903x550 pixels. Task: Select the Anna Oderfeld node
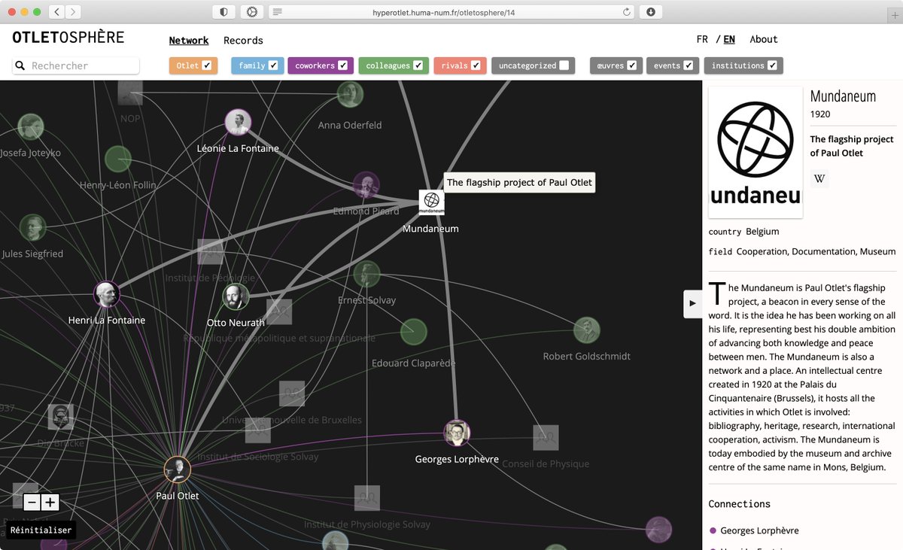pos(350,95)
